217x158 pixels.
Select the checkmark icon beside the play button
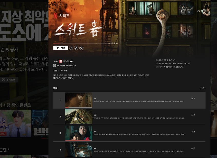pos(71,48)
